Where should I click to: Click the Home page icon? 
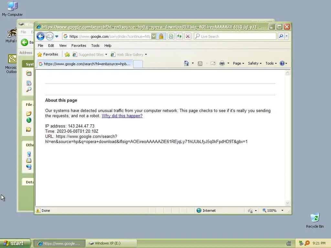[x=187, y=63]
